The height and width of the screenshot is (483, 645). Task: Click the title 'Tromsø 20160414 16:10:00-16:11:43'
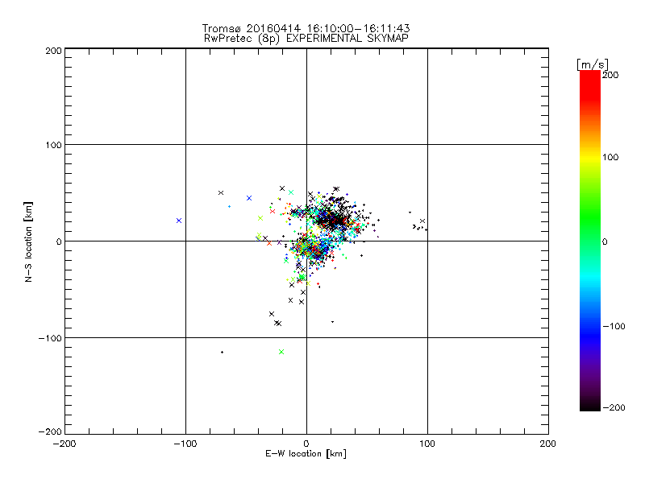(306, 28)
